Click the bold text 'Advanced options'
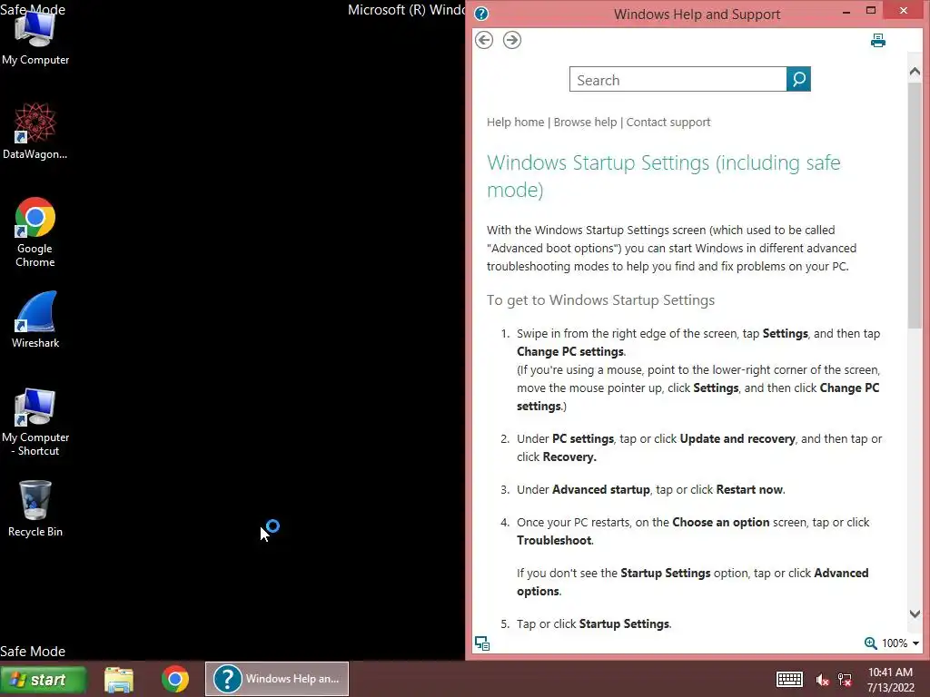The image size is (930, 697). point(693,582)
